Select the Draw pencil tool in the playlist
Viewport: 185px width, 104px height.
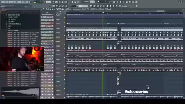47,9
